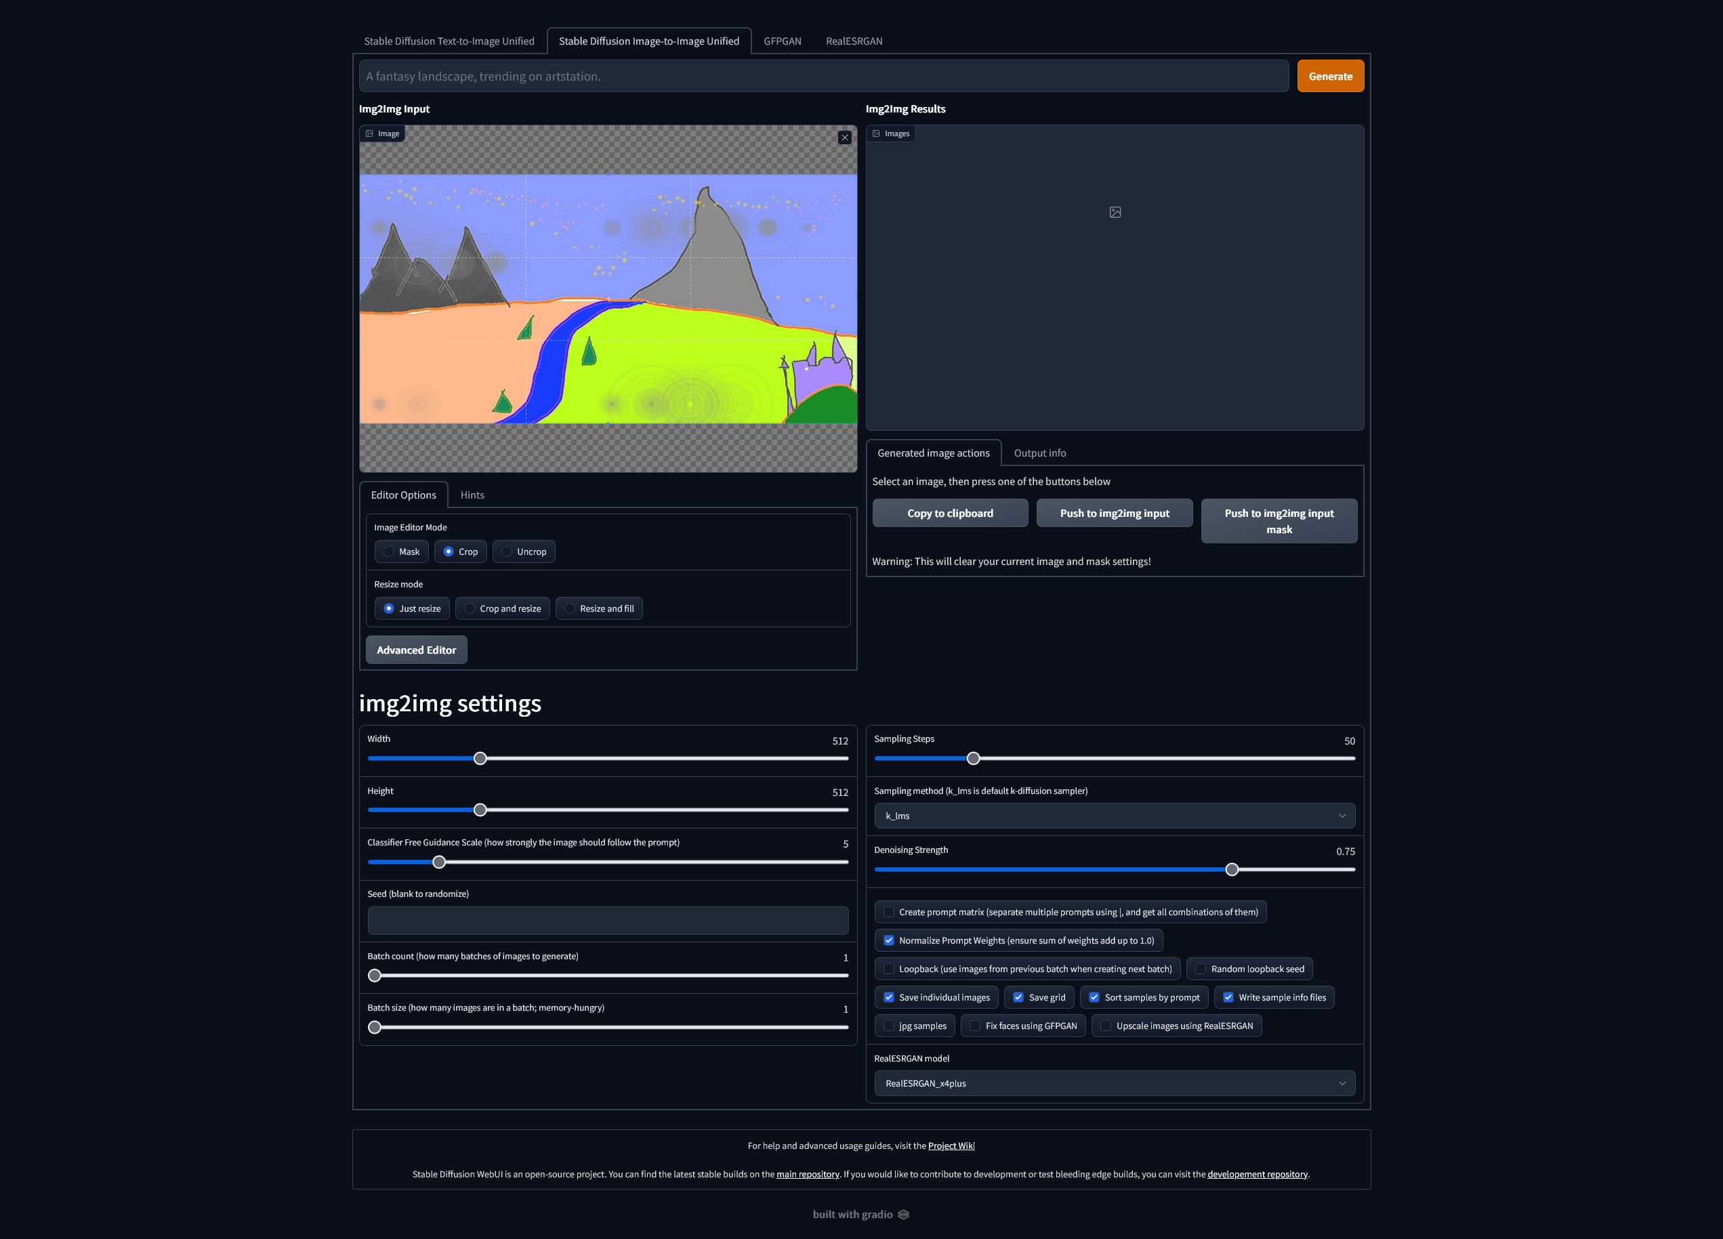This screenshot has width=1723, height=1239.
Task: Click the placeholder image icon in results area
Action: 1115,212
